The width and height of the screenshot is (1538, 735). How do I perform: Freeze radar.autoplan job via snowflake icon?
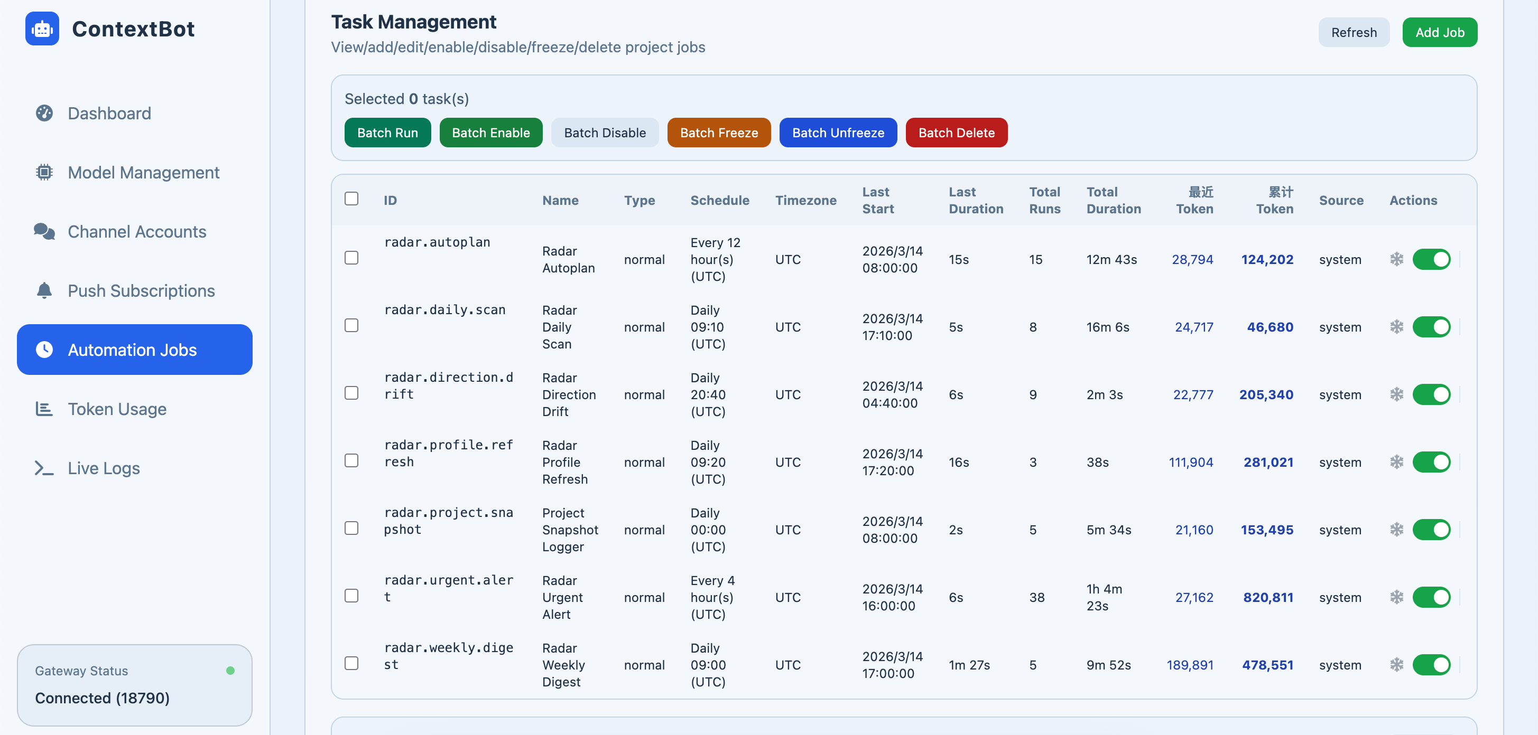pyautogui.click(x=1396, y=259)
